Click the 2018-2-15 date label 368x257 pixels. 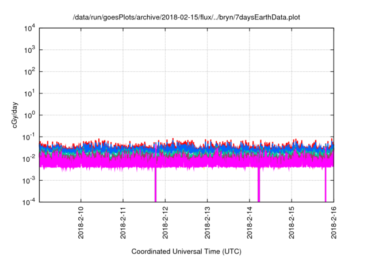pos(292,223)
